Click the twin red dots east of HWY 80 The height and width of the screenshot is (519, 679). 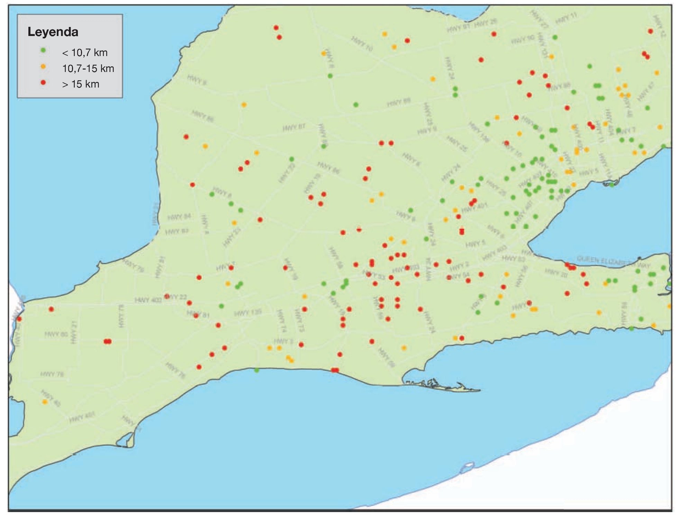[108, 342]
